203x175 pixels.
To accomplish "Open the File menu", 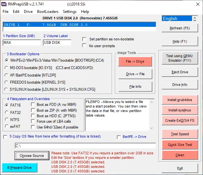I will click(x=5, y=11).
